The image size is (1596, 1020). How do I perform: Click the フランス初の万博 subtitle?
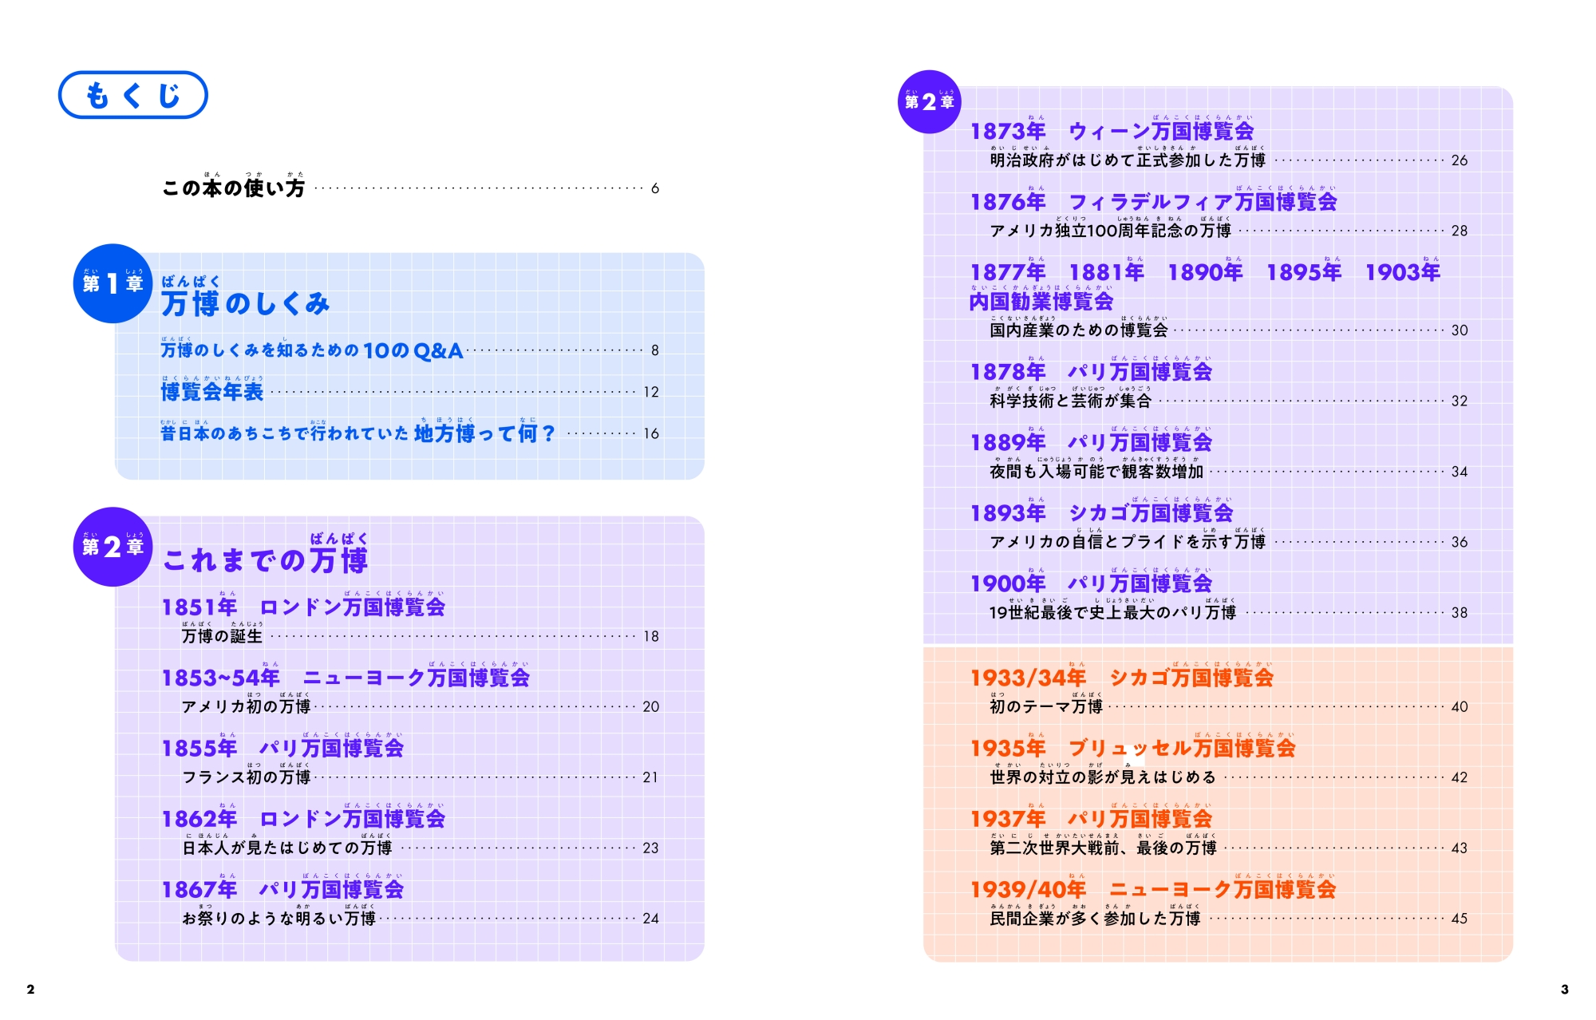point(246,777)
